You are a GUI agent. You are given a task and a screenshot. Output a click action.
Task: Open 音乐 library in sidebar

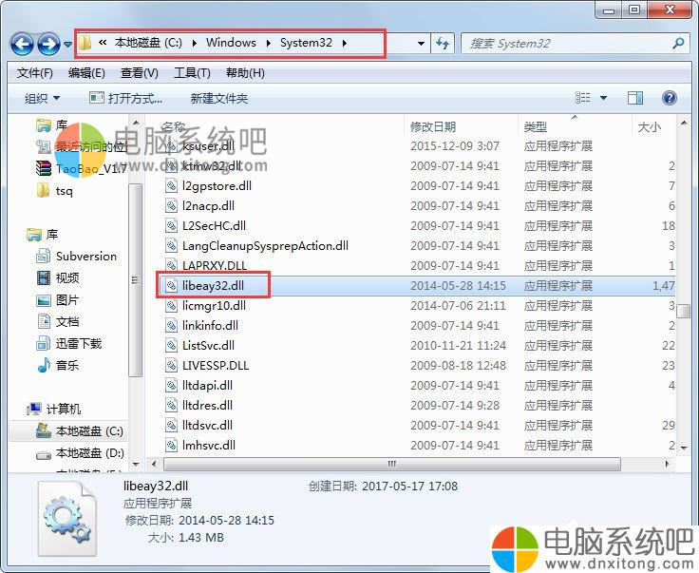pyautogui.click(x=58, y=365)
